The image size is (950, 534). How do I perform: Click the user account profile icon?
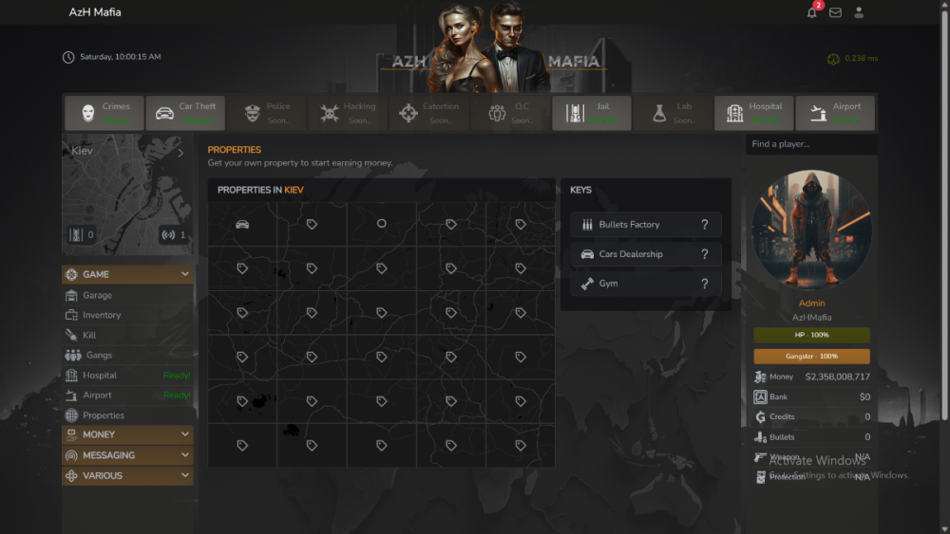click(x=859, y=12)
